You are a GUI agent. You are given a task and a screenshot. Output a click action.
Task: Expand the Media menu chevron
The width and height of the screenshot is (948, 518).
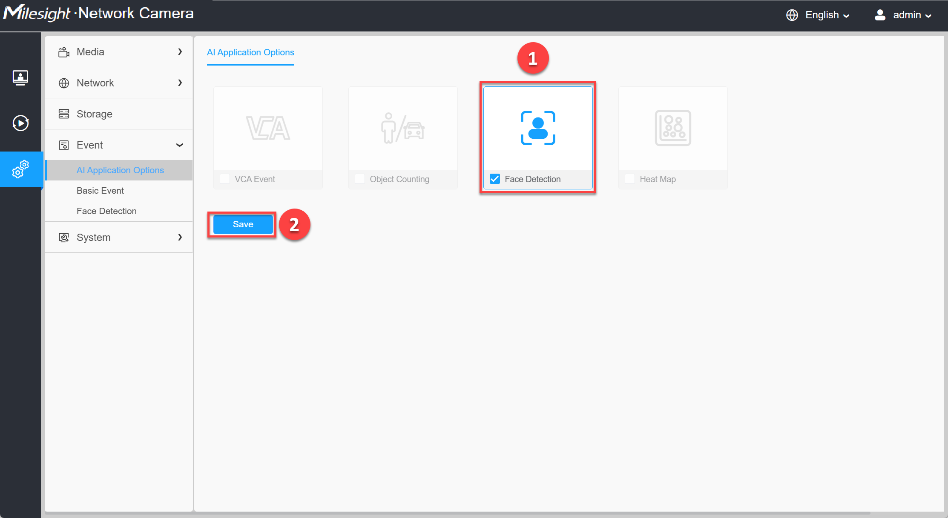[x=180, y=52]
